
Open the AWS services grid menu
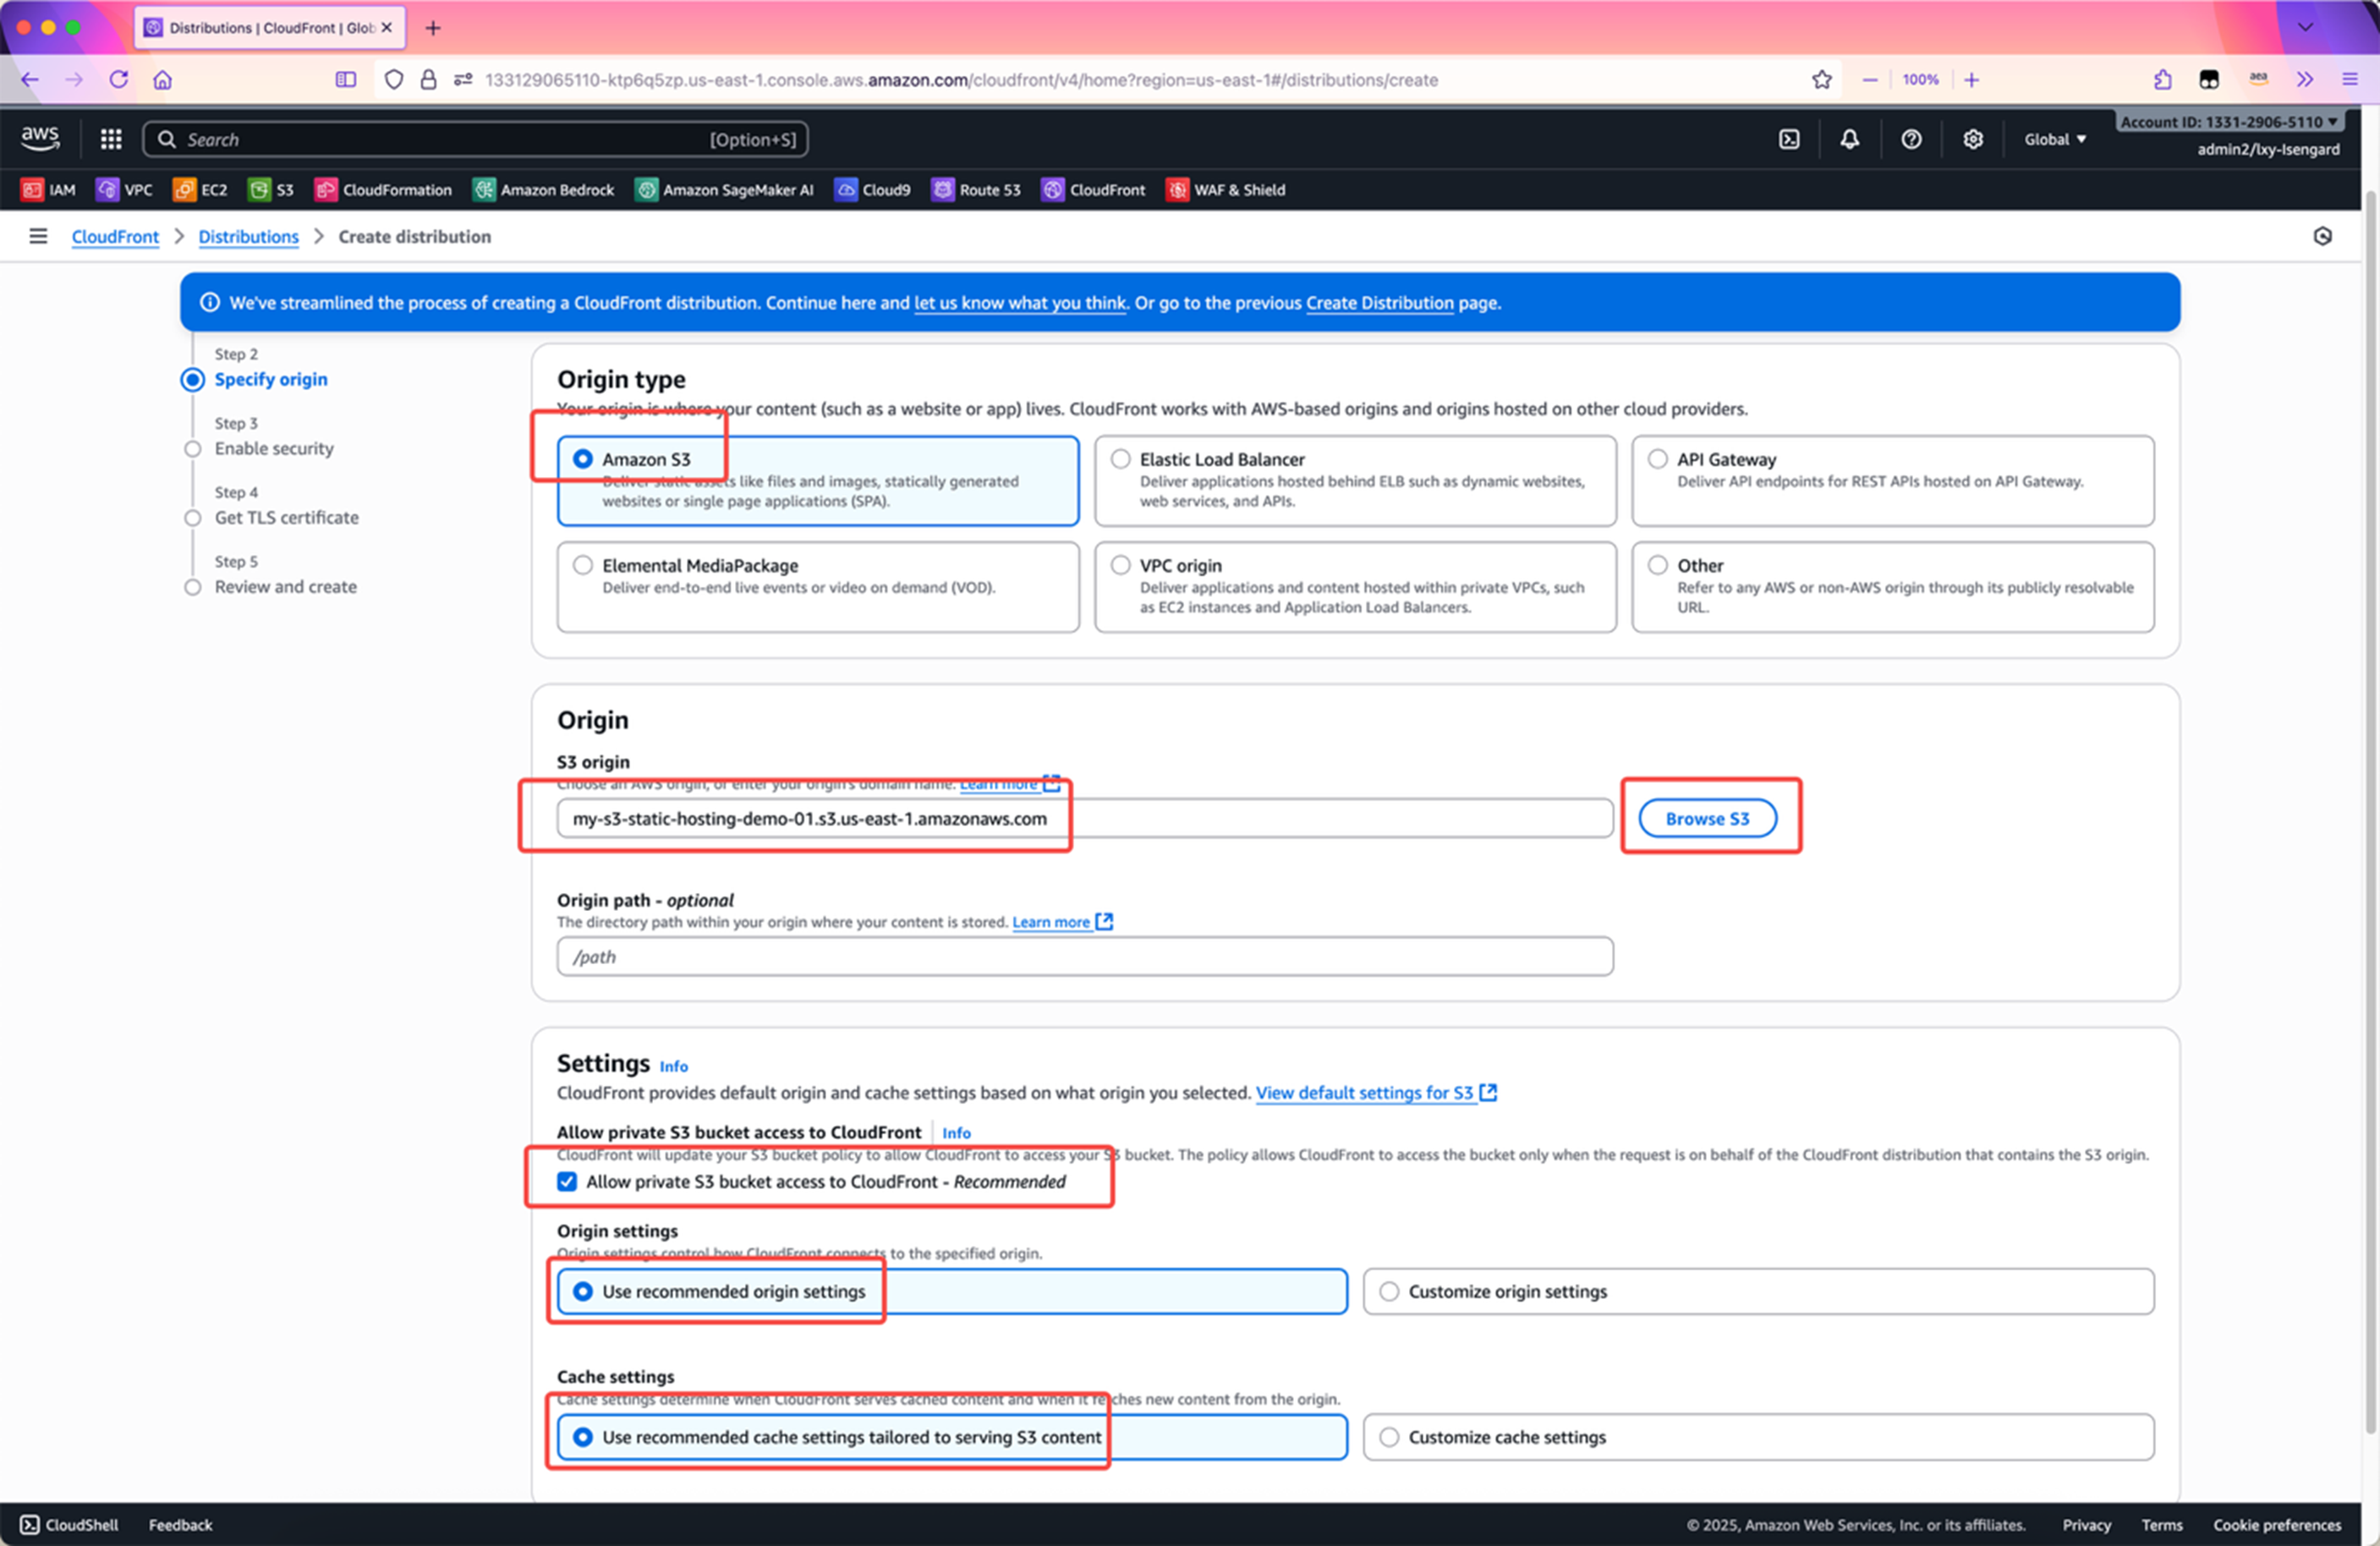point(111,139)
